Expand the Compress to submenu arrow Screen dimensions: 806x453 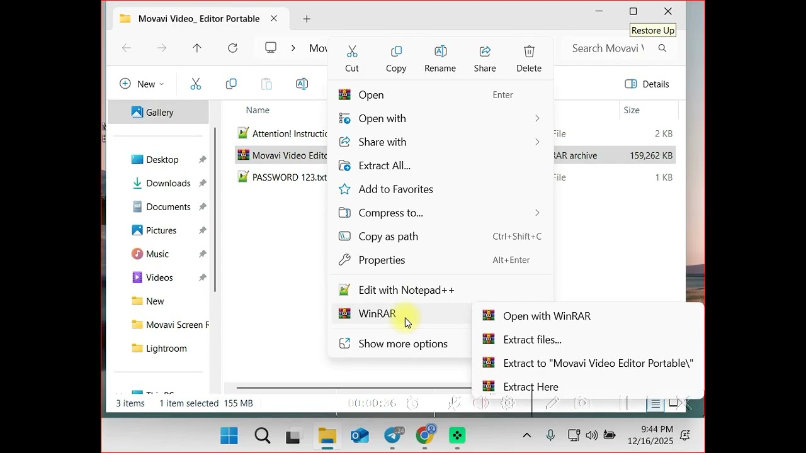[537, 213]
